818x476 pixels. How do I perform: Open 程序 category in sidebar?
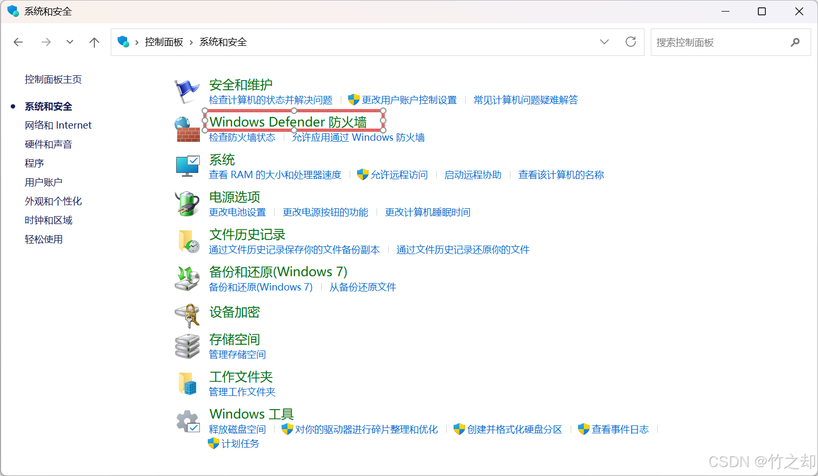click(34, 163)
